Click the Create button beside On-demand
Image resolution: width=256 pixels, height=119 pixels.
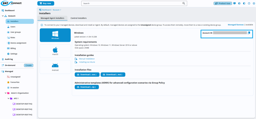[x=29, y=65]
